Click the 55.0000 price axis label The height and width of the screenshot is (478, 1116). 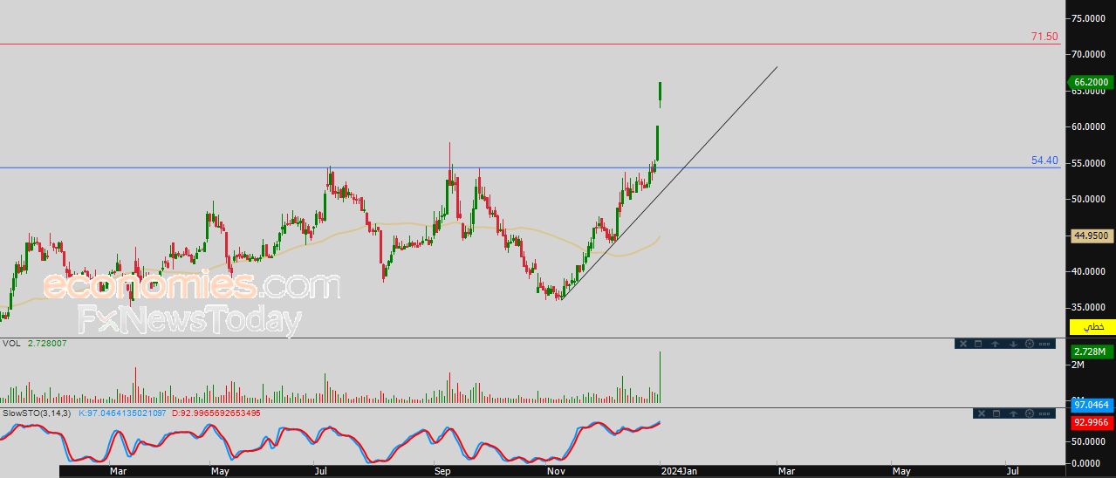tap(1091, 163)
